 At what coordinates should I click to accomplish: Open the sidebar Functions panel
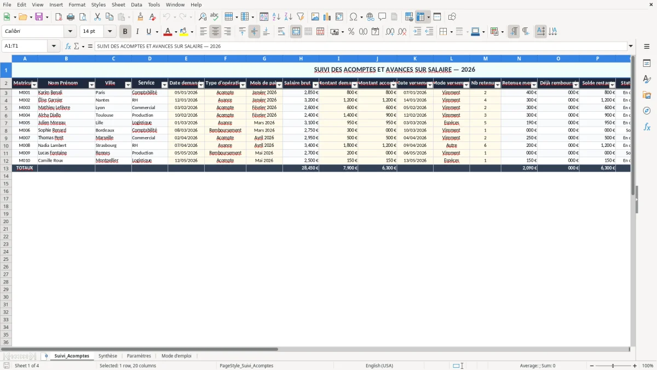point(647,127)
